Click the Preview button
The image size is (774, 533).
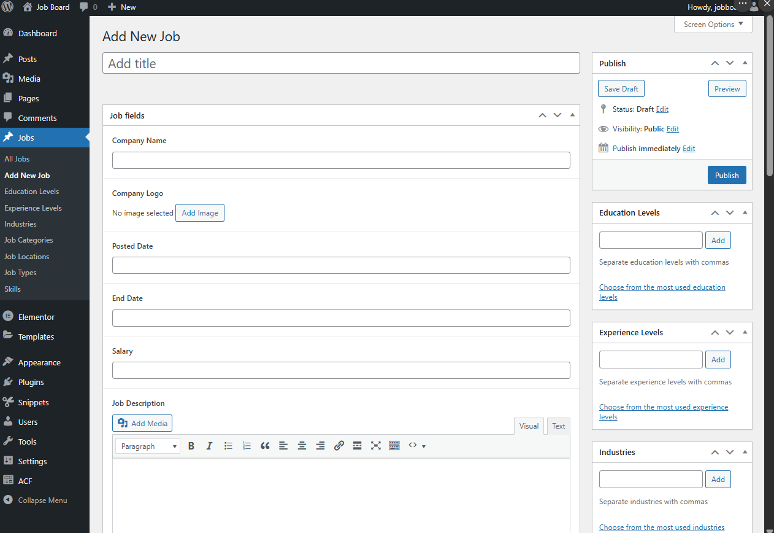point(727,88)
